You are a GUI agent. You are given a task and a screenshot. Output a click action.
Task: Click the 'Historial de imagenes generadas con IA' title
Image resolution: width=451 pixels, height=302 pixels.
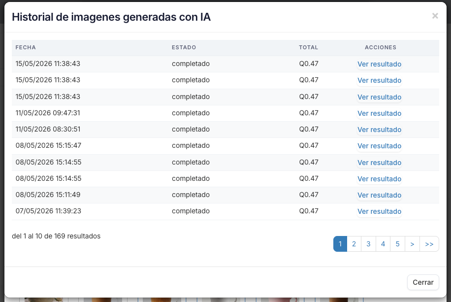(111, 17)
